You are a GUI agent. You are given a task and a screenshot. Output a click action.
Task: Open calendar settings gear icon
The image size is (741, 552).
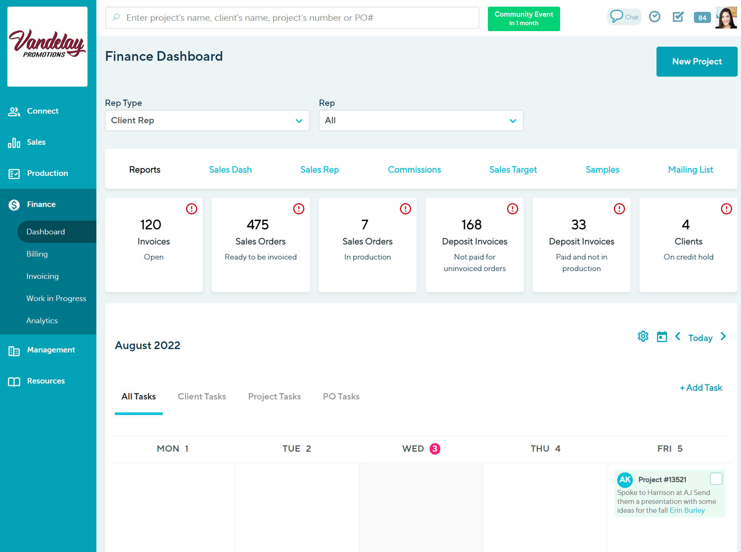(643, 337)
